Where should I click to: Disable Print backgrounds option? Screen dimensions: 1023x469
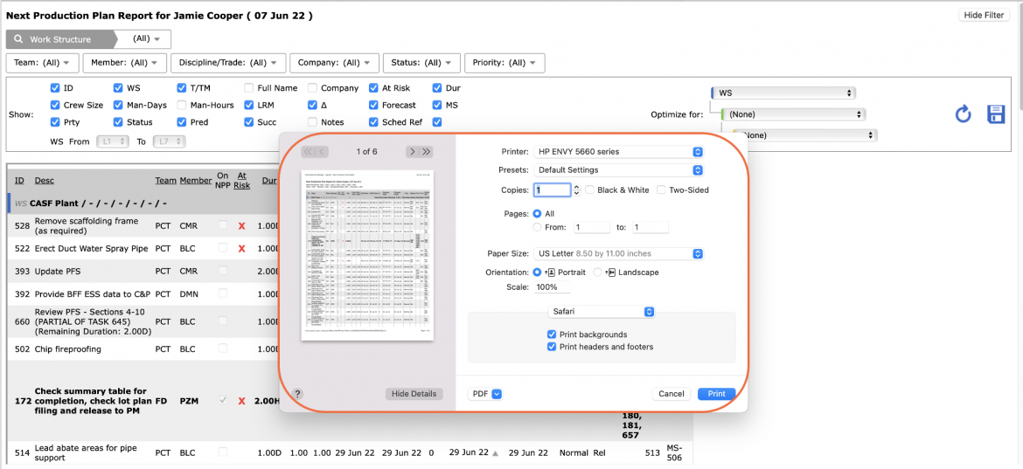(x=553, y=335)
